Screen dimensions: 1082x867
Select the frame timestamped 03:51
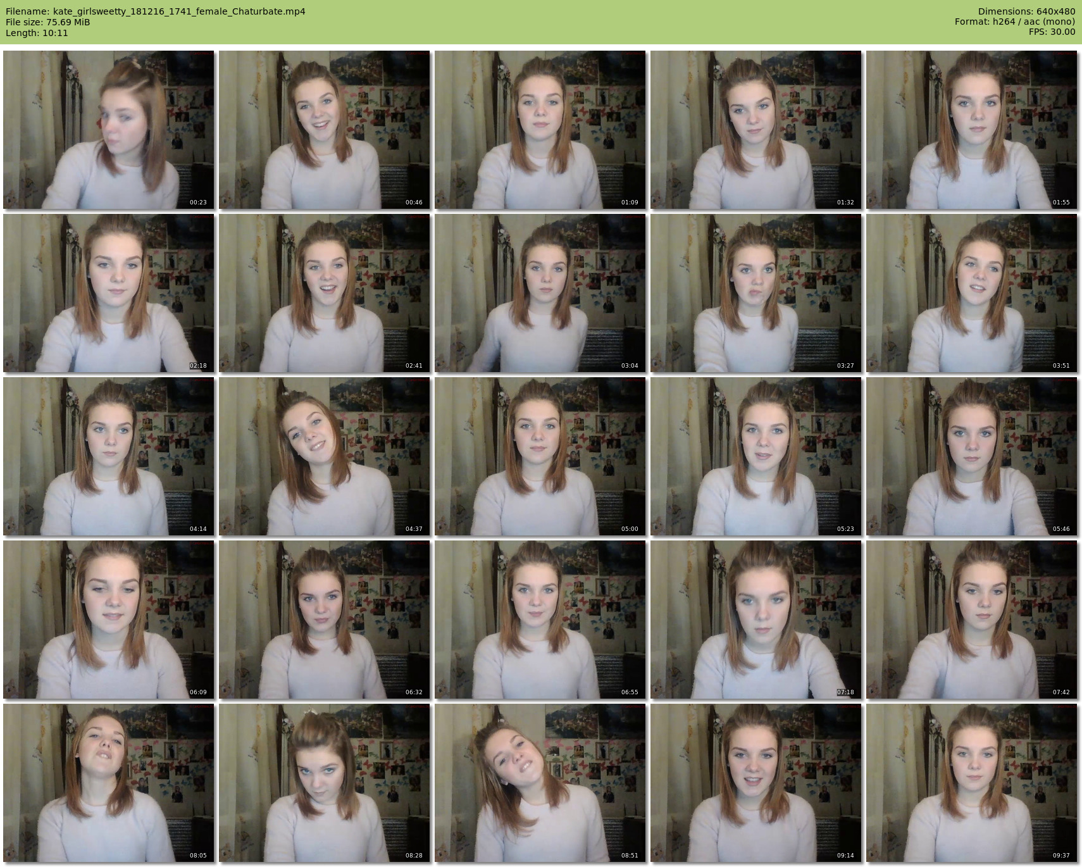[971, 293]
